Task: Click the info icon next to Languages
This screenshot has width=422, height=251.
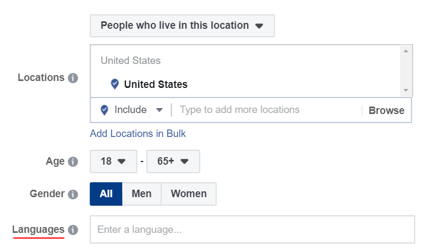Action: 73,230
